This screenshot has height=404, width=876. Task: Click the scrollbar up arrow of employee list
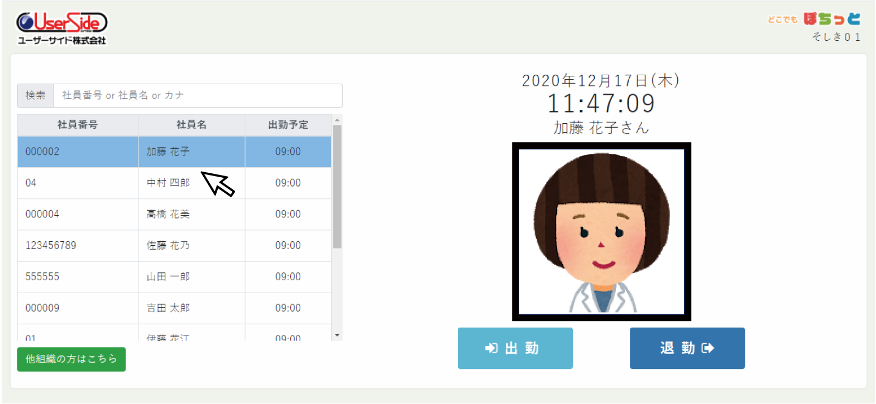pos(337,120)
